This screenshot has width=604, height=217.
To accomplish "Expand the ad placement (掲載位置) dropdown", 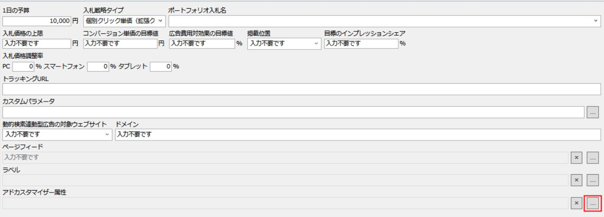I will [x=284, y=43].
